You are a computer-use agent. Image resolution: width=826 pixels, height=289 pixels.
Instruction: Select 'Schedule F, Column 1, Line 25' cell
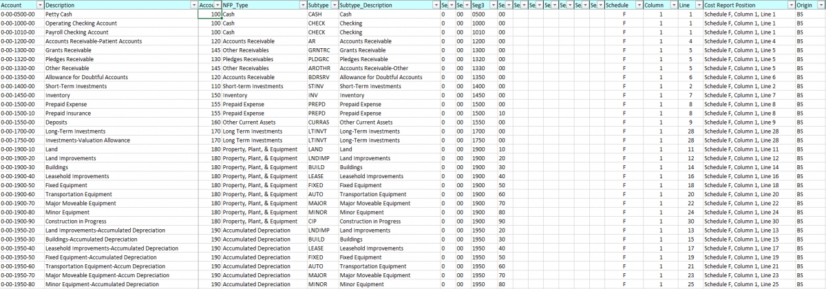[x=749, y=283]
